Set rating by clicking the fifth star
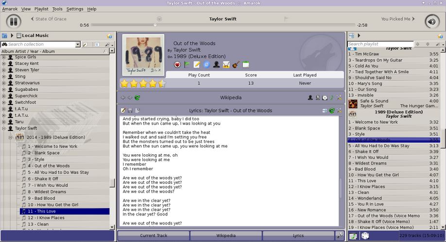446x242 pixels. click(162, 83)
